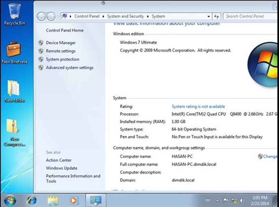Expand the arrow before Control Panel breadcrumb
The height and width of the screenshot is (207, 279).
pyautogui.click(x=71, y=16)
